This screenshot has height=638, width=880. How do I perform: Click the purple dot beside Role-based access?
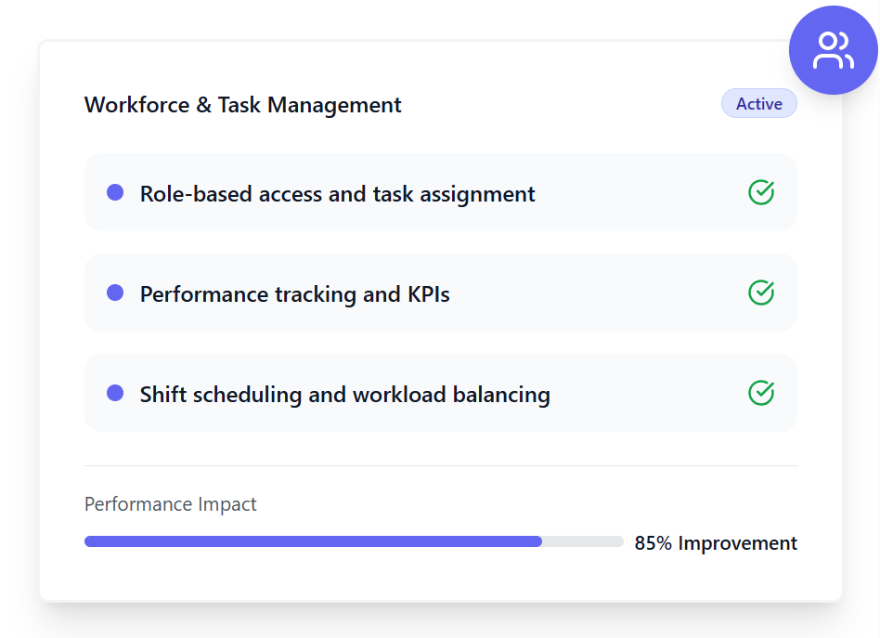115,192
